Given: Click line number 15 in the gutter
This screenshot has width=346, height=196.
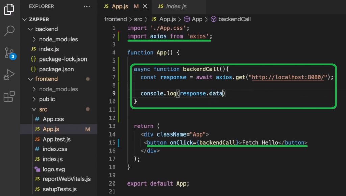Looking at the screenshot, I should (112, 143).
